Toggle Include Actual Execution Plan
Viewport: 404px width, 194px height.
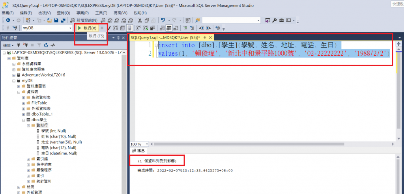pos(138,28)
